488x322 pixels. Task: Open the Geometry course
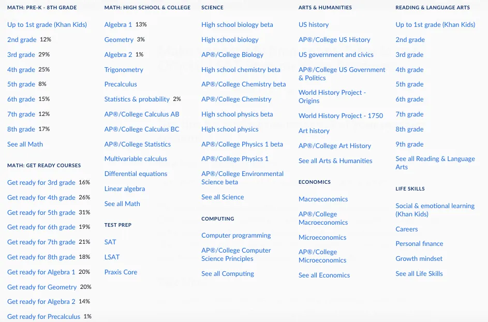pyautogui.click(x=119, y=39)
